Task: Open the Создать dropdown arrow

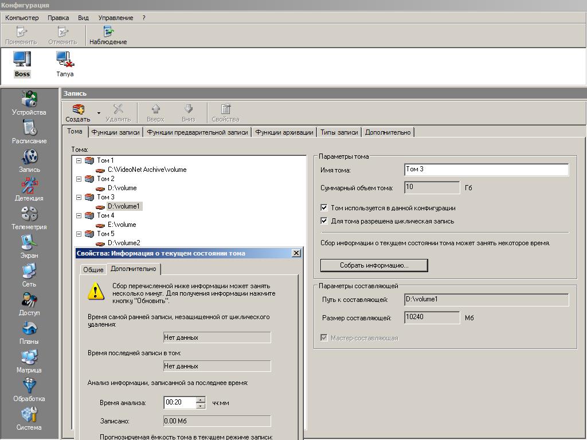Action: 99,113
